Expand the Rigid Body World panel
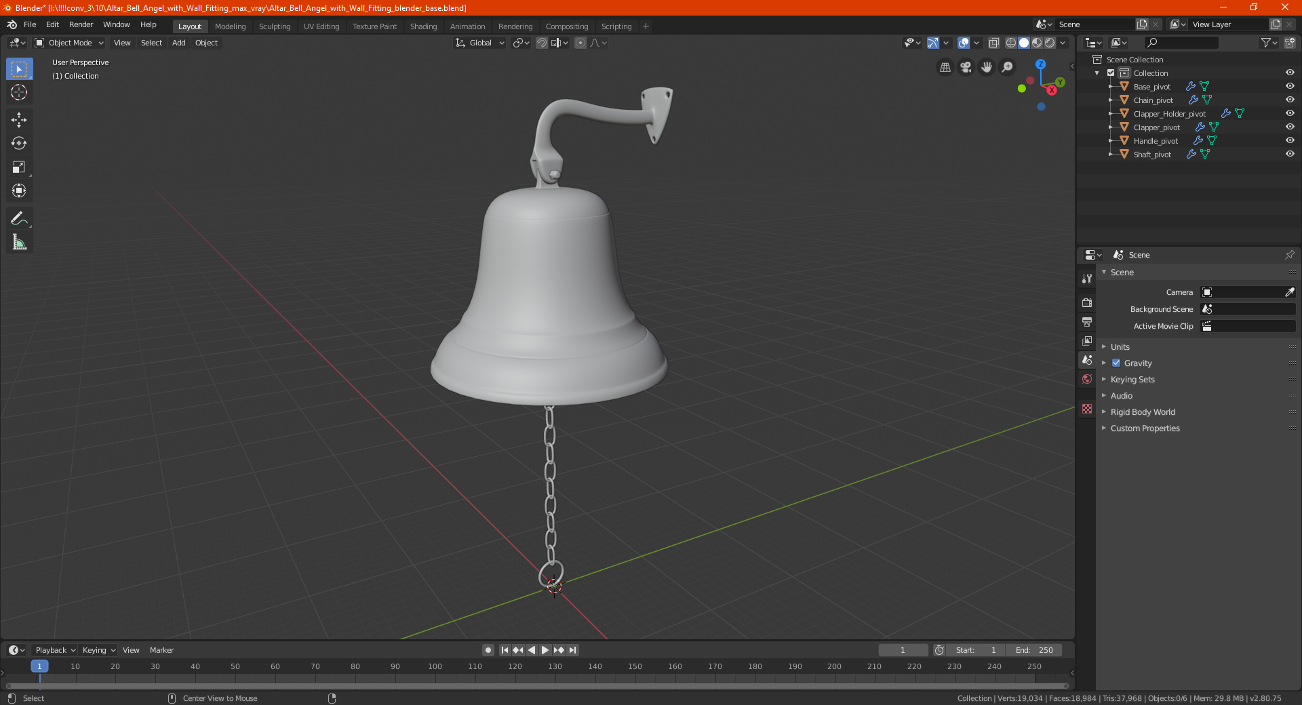1302x705 pixels. [1143, 412]
